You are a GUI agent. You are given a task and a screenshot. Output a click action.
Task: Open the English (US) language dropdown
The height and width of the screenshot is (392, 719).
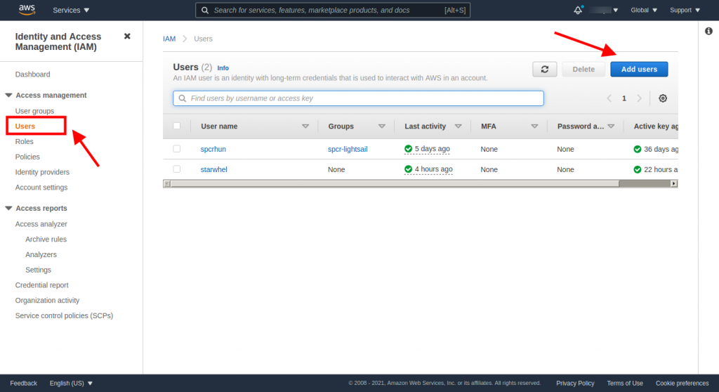(71, 384)
